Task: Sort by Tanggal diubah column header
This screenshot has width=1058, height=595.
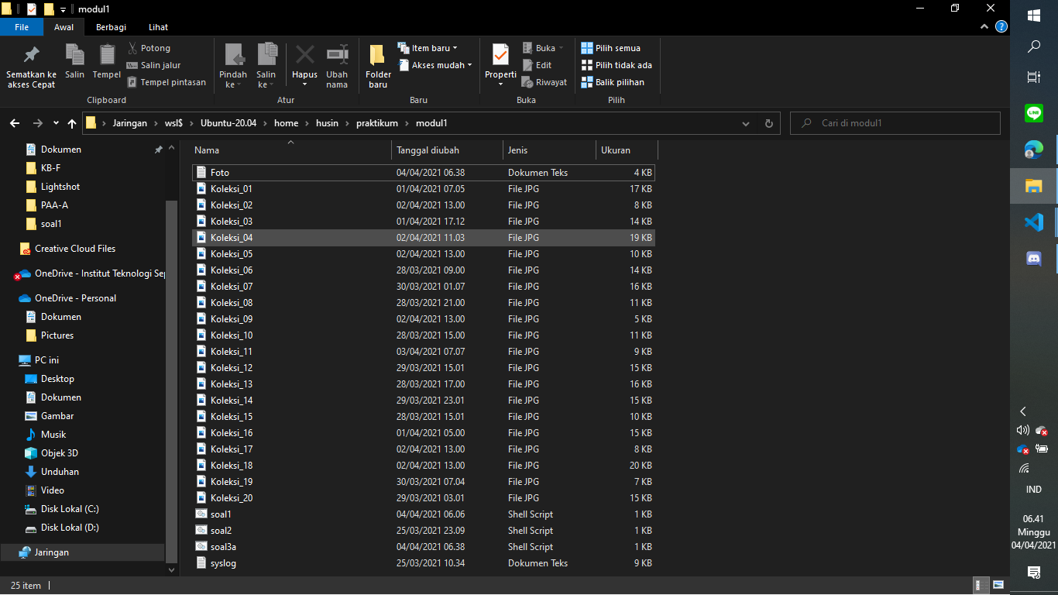Action: 447,150
